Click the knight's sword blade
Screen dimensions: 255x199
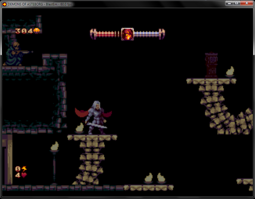pos(98,125)
